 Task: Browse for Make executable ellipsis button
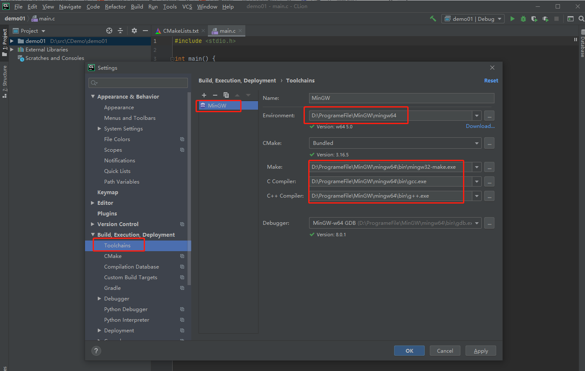coord(489,167)
